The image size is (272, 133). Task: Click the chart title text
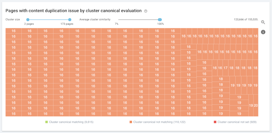click(x=73, y=11)
